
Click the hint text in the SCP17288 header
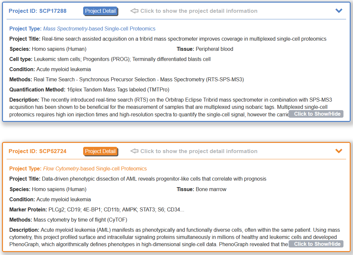tap(199, 11)
